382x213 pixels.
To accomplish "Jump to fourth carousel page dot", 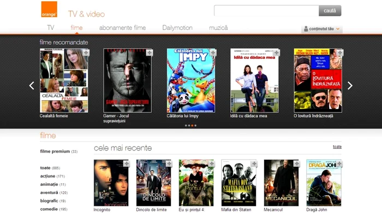I will 195,125.
